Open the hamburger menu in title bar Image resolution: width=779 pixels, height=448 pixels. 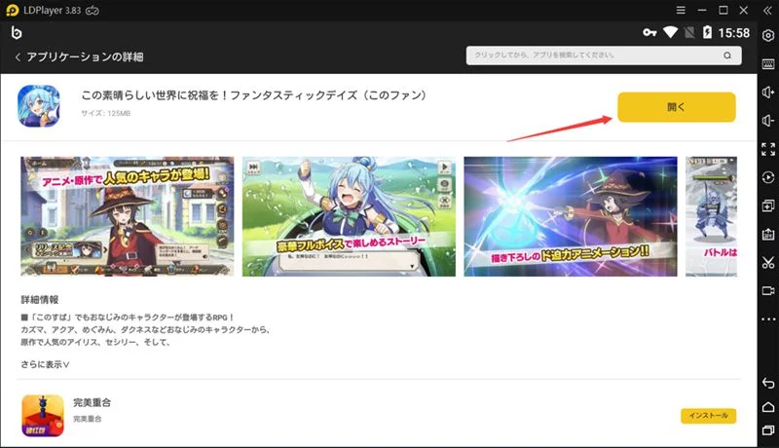point(681,10)
